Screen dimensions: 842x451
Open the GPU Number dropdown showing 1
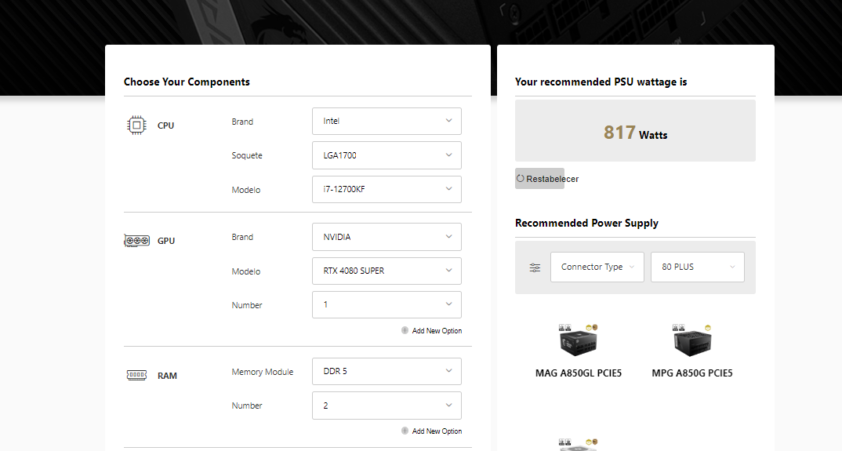[387, 305]
